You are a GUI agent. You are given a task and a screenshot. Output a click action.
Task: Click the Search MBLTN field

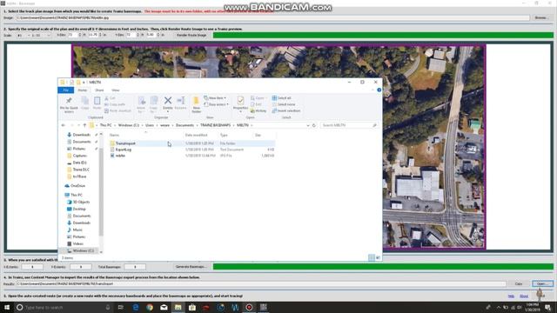tap(349, 125)
